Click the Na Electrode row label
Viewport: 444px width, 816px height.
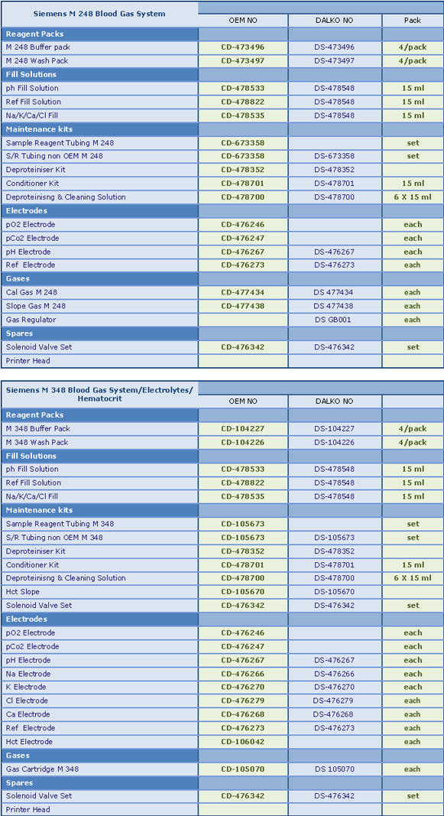(28, 674)
